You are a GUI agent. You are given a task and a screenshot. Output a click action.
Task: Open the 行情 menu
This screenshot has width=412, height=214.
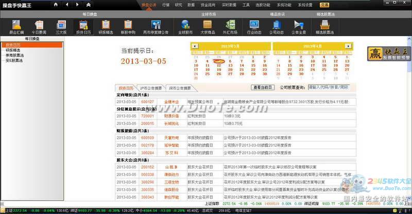coord(166,5)
